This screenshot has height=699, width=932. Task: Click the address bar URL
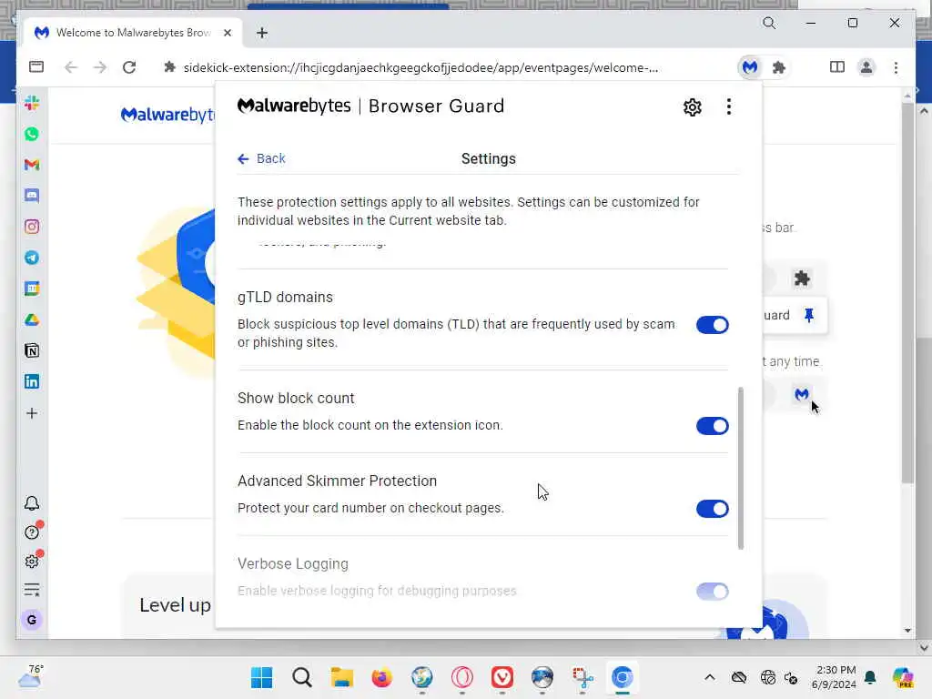tap(420, 67)
